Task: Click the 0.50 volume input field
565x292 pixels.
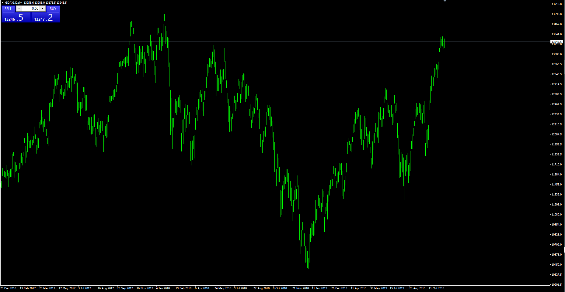Action: [x=31, y=9]
